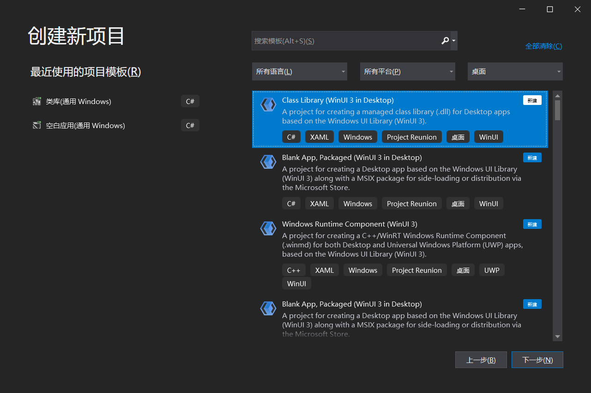The width and height of the screenshot is (591, 393).
Task: Click the XAML tag in the Class Library item
Action: pyautogui.click(x=320, y=137)
